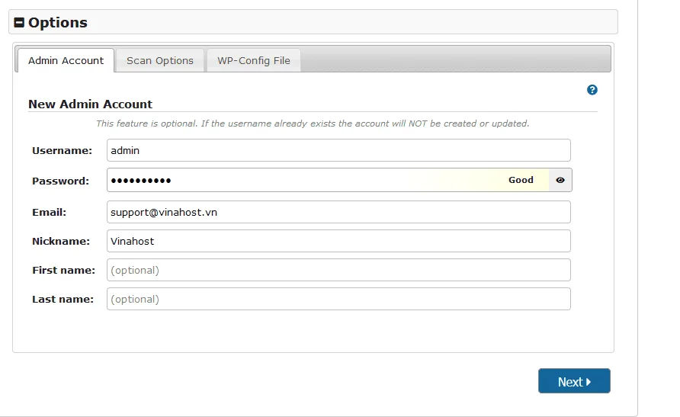This screenshot has height=417, width=680.
Task: Focus the Username field containing admin
Action: [x=338, y=150]
